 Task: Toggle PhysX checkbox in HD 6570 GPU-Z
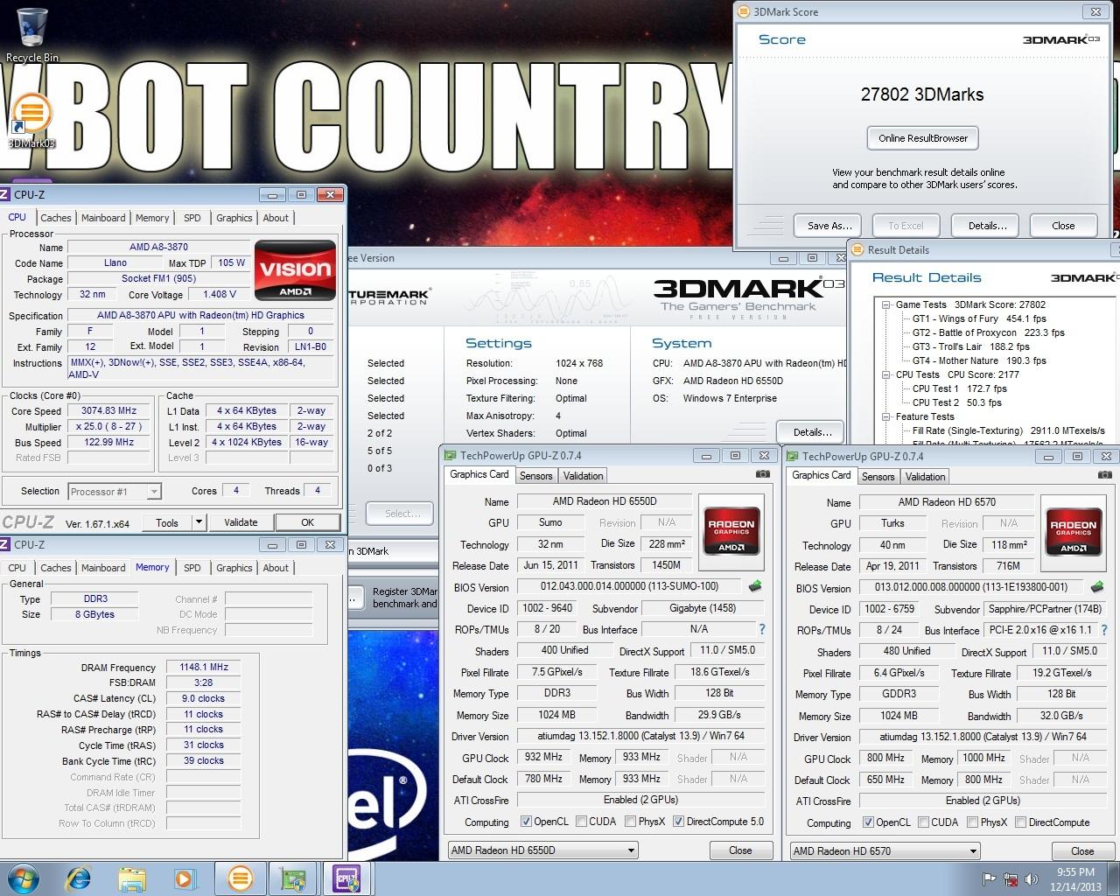click(x=972, y=822)
